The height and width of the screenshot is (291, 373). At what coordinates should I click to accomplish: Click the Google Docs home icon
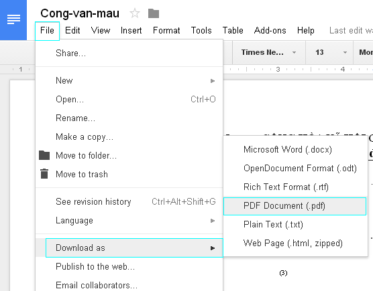click(x=13, y=19)
